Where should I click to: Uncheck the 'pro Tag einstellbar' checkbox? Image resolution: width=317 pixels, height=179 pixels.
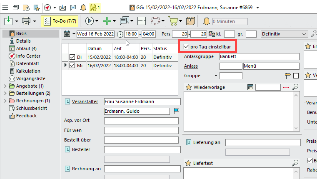click(x=186, y=47)
